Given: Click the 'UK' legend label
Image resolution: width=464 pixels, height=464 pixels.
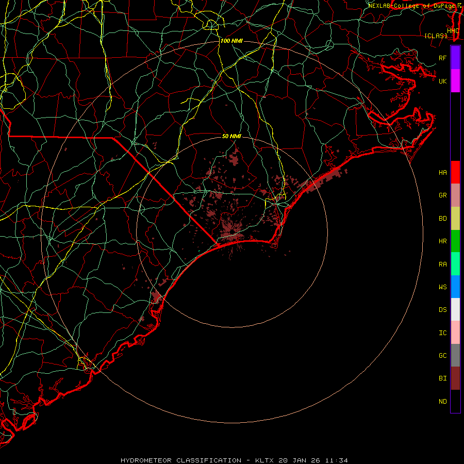Looking at the screenshot, I should (x=442, y=81).
